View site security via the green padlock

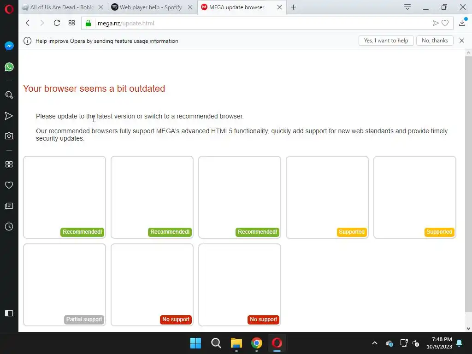pos(88,23)
